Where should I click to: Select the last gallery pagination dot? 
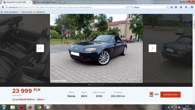[103, 85]
